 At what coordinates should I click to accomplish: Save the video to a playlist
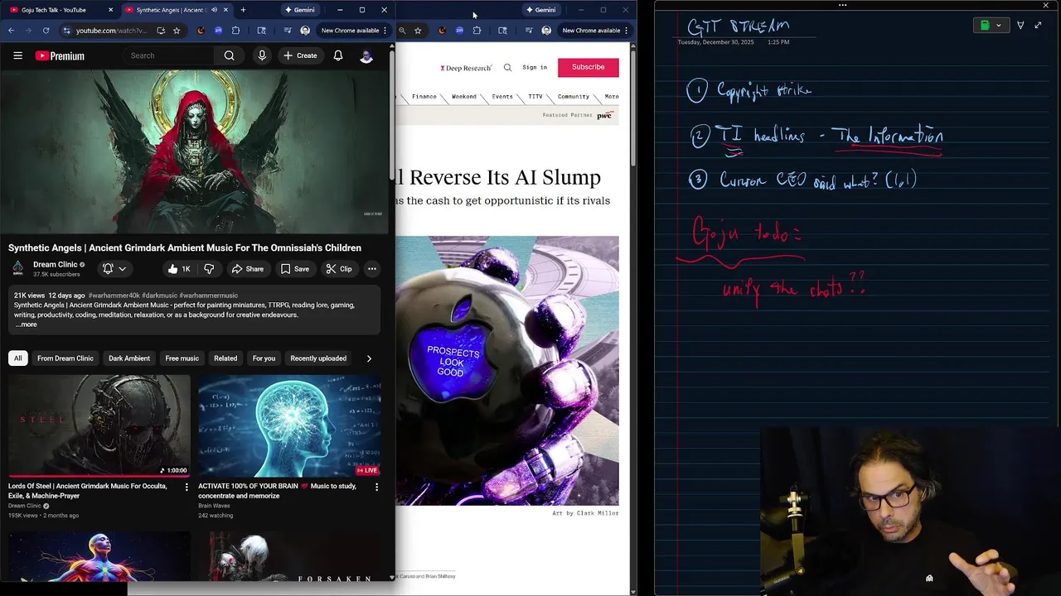[294, 269]
